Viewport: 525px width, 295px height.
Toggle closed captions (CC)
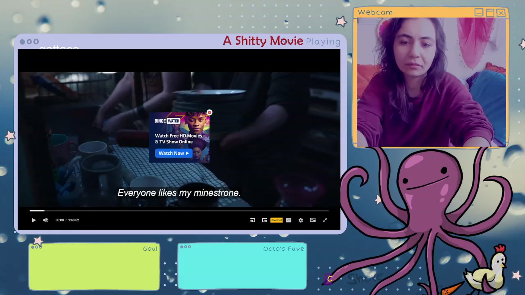tap(288, 220)
